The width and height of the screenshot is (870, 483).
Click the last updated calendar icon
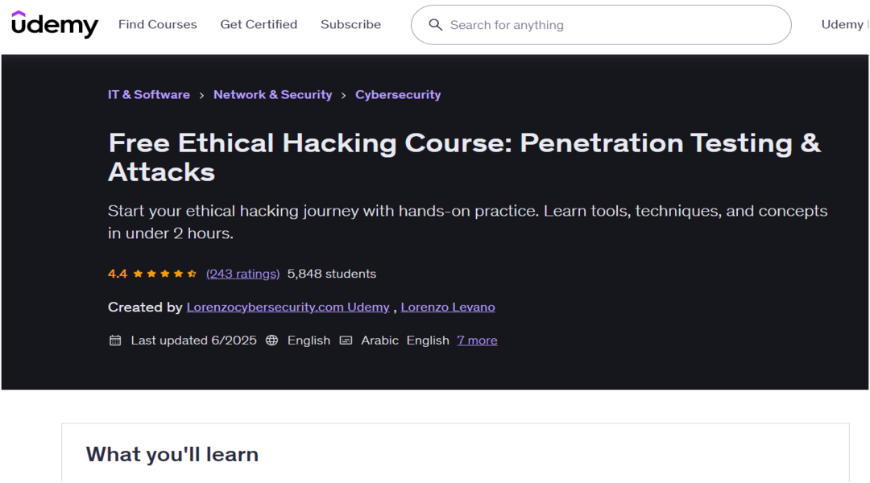[x=115, y=341]
